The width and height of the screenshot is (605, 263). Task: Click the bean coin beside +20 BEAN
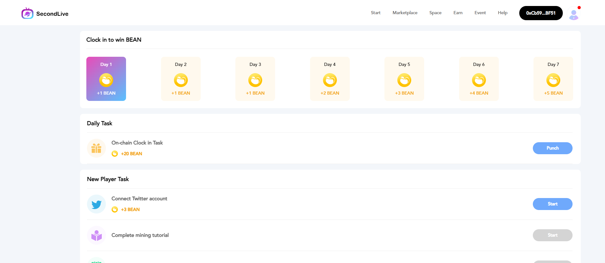coord(115,154)
